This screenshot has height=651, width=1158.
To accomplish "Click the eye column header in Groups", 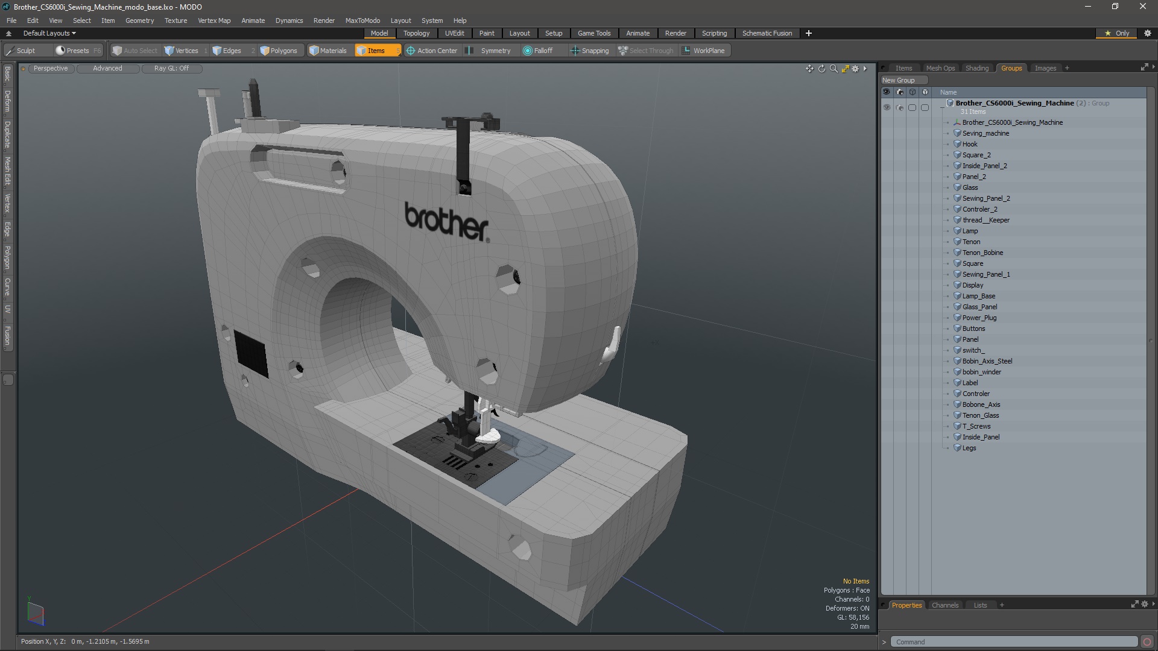I will point(887,92).
